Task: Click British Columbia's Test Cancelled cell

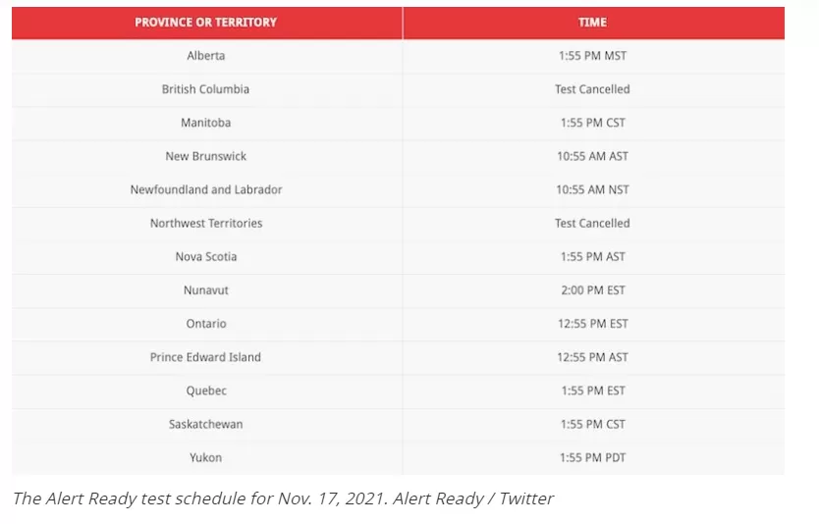Action: coord(593,89)
